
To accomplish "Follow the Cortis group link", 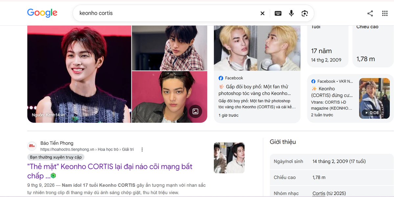I will (x=319, y=193).
